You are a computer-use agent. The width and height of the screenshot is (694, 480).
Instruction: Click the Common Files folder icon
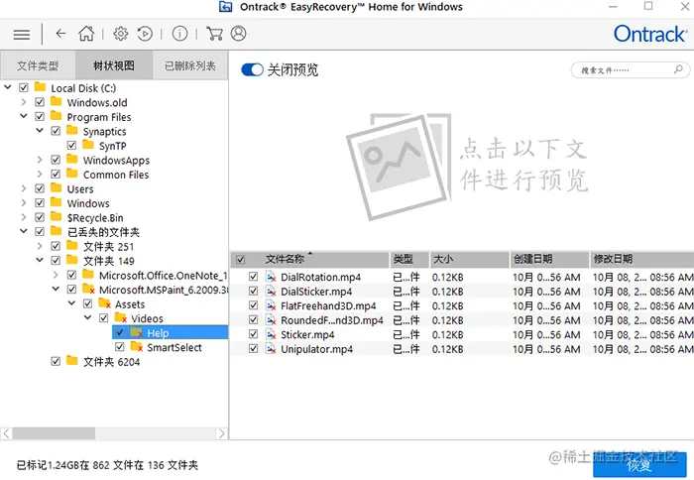coord(72,174)
